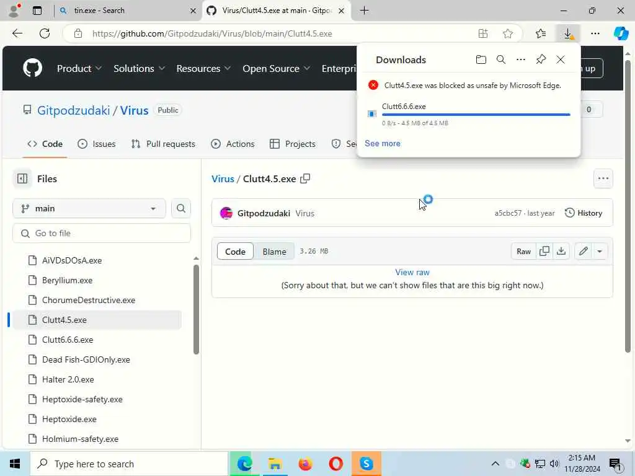Click the GitHub logo in the header
Viewport: 635px width, 476px height.
32,68
